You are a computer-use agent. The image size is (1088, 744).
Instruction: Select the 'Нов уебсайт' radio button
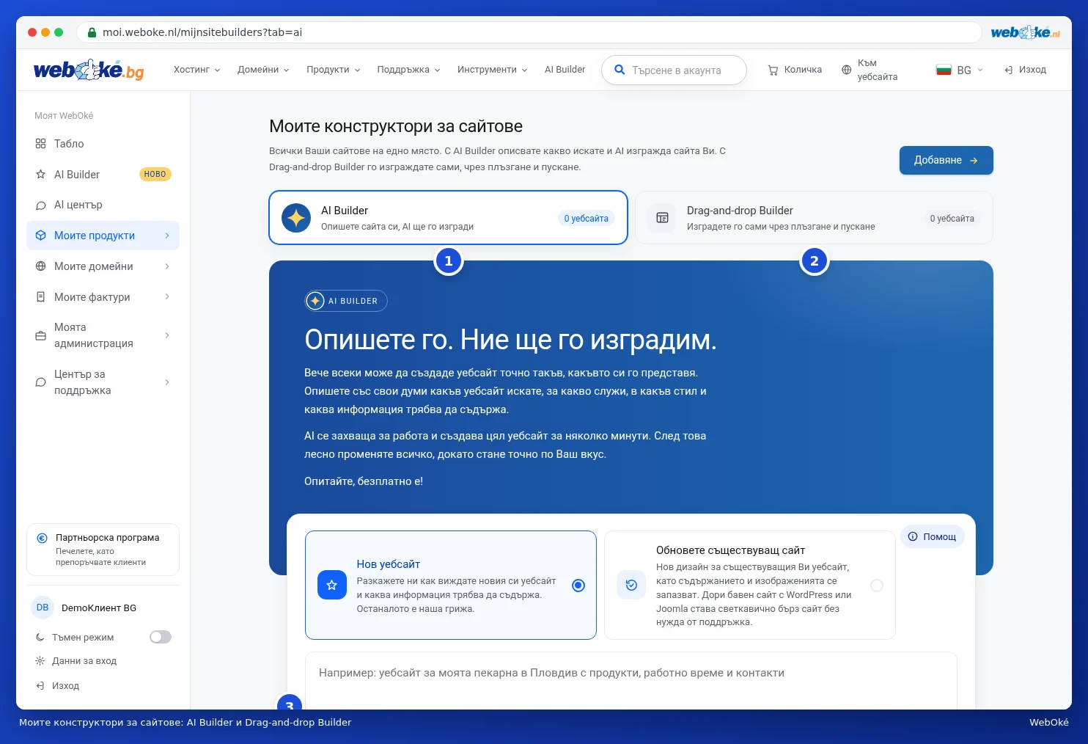pos(578,586)
